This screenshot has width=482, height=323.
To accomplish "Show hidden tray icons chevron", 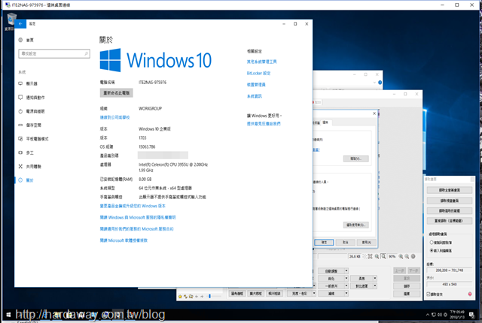I will (x=427, y=315).
